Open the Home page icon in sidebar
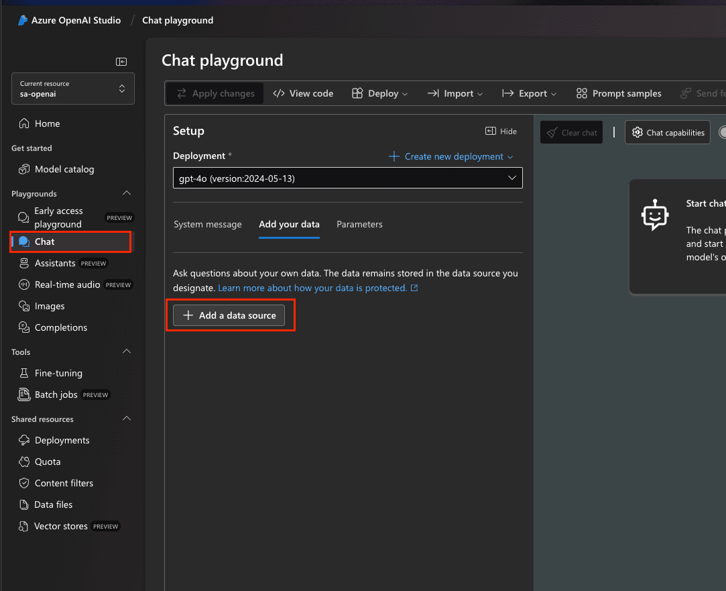Image resolution: width=726 pixels, height=591 pixels. (23, 123)
